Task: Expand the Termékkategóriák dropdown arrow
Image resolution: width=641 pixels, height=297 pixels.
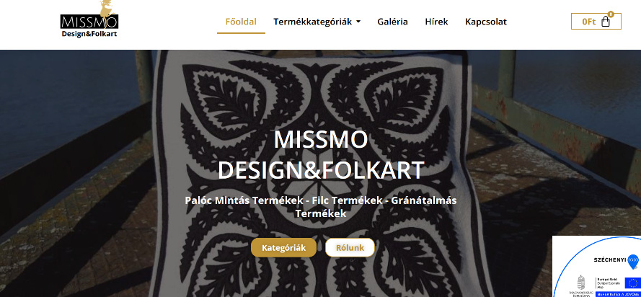Action: (358, 22)
